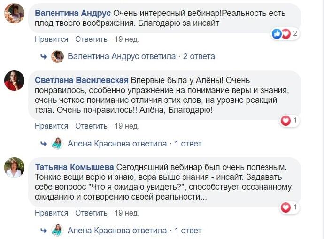
Task: Like Валентина Андрус comment via Нравится
Action: coord(51,39)
